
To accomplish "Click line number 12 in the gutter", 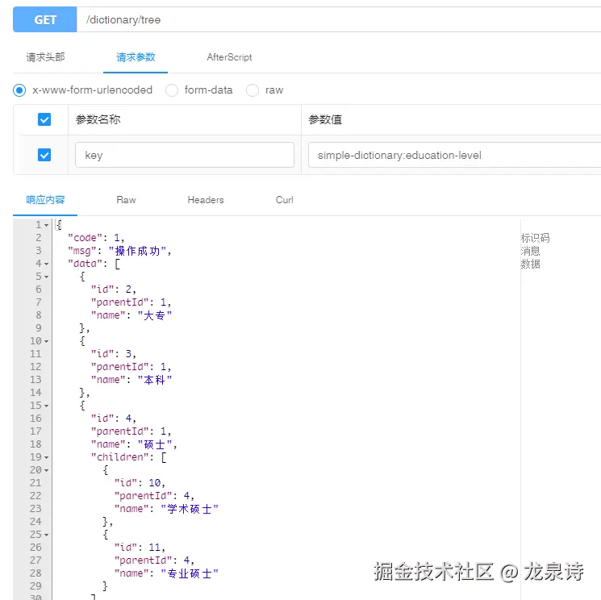I will point(35,367).
